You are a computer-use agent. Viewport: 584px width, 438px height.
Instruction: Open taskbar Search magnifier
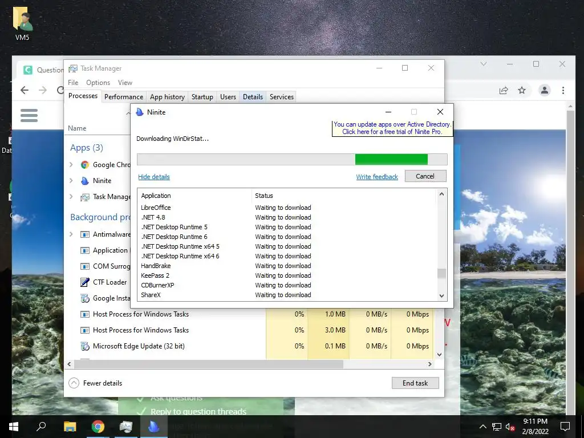(41, 427)
